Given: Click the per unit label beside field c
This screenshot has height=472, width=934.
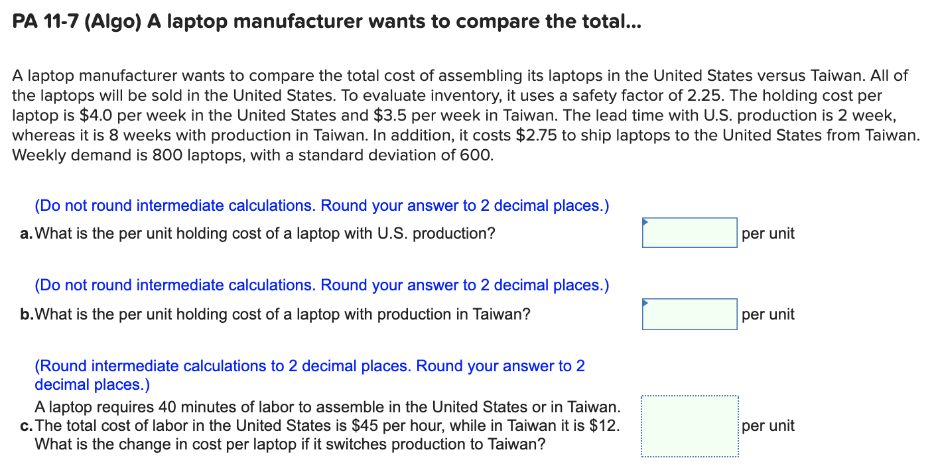Looking at the screenshot, I should point(768,426).
